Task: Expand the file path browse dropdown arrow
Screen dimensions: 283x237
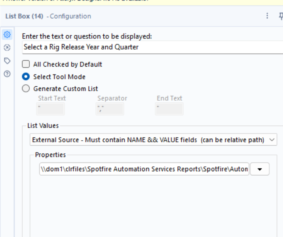Action: pos(260,169)
